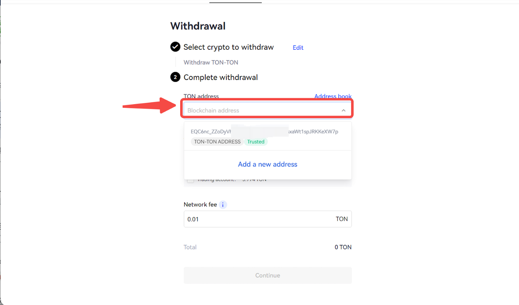
Task: Click the Continue button
Action: click(268, 275)
